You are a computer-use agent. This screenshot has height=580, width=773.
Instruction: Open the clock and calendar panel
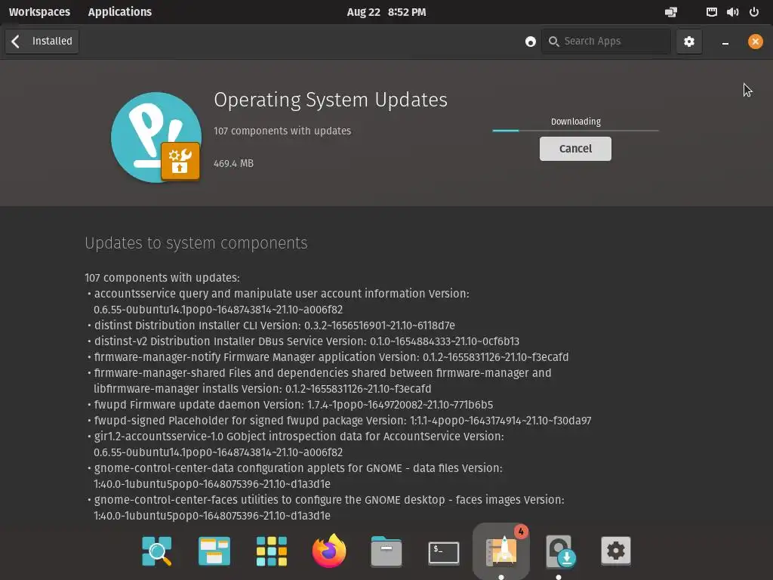[386, 12]
